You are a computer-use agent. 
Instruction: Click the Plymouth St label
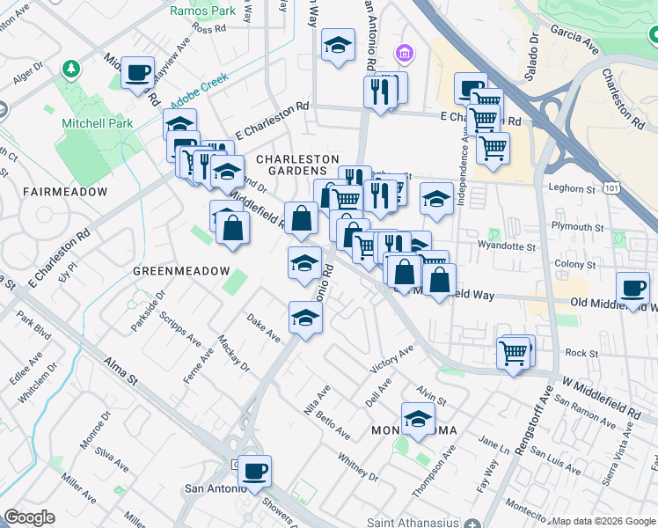point(577,227)
